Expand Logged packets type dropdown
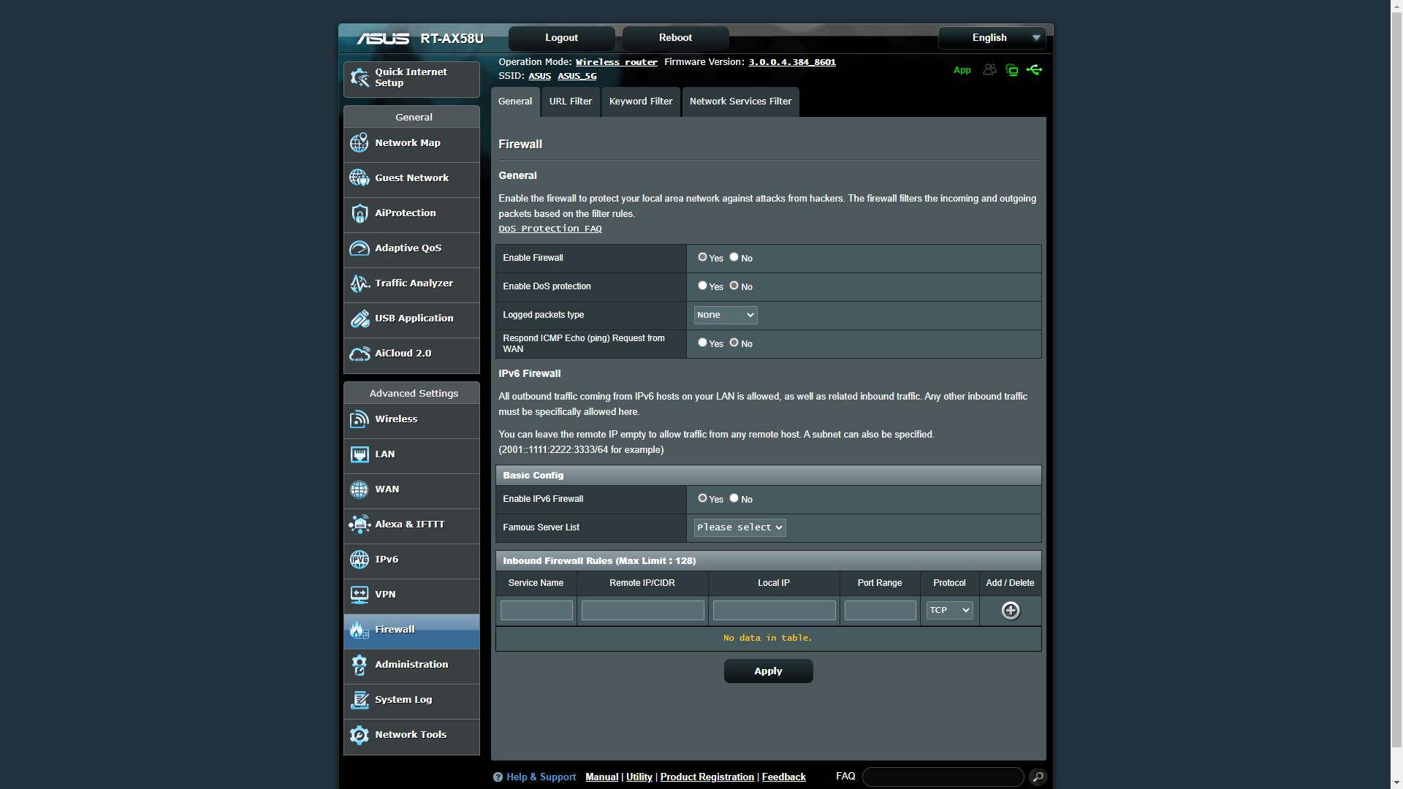The image size is (1403, 789). pyautogui.click(x=725, y=315)
